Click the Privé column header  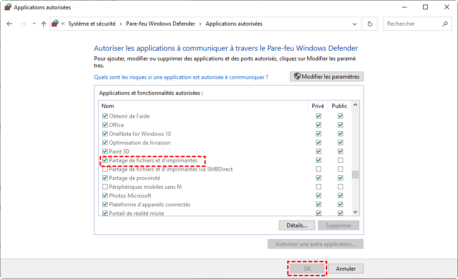[x=318, y=106]
